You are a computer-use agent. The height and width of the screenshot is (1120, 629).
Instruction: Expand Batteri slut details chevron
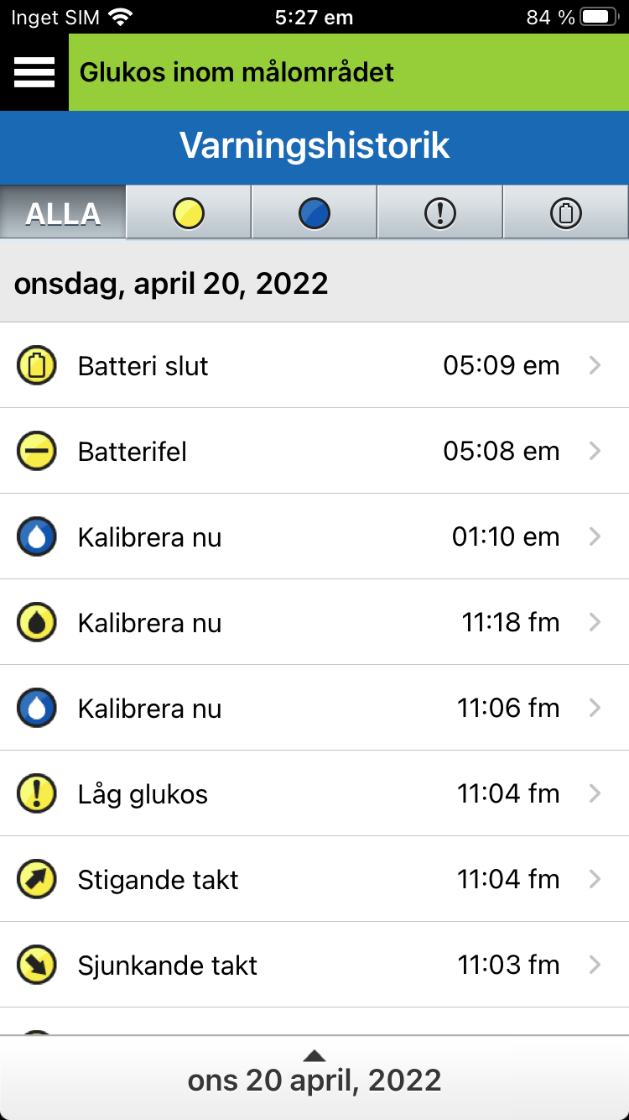click(595, 366)
